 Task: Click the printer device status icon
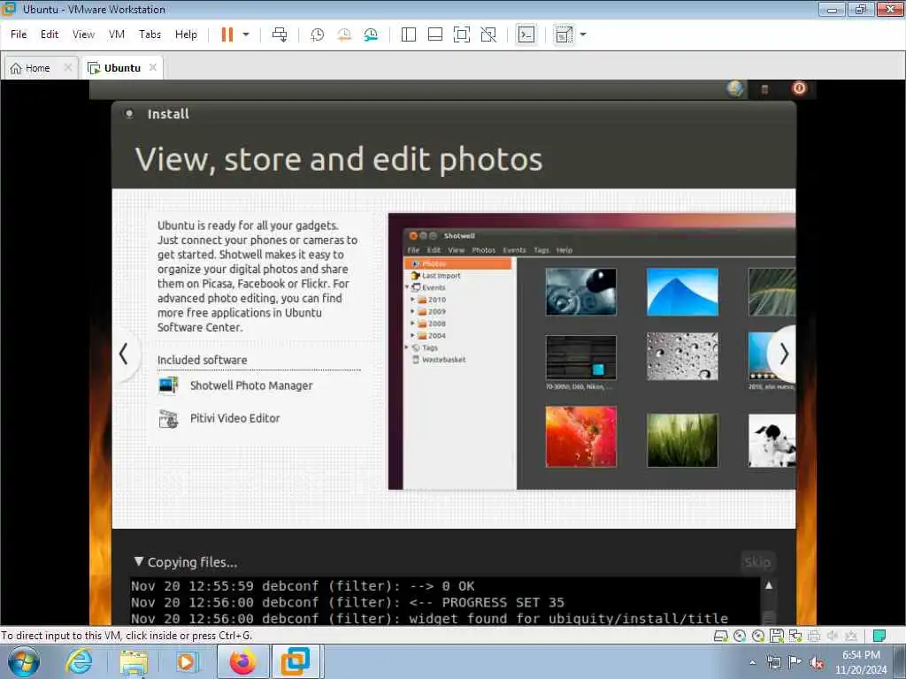[x=814, y=637]
